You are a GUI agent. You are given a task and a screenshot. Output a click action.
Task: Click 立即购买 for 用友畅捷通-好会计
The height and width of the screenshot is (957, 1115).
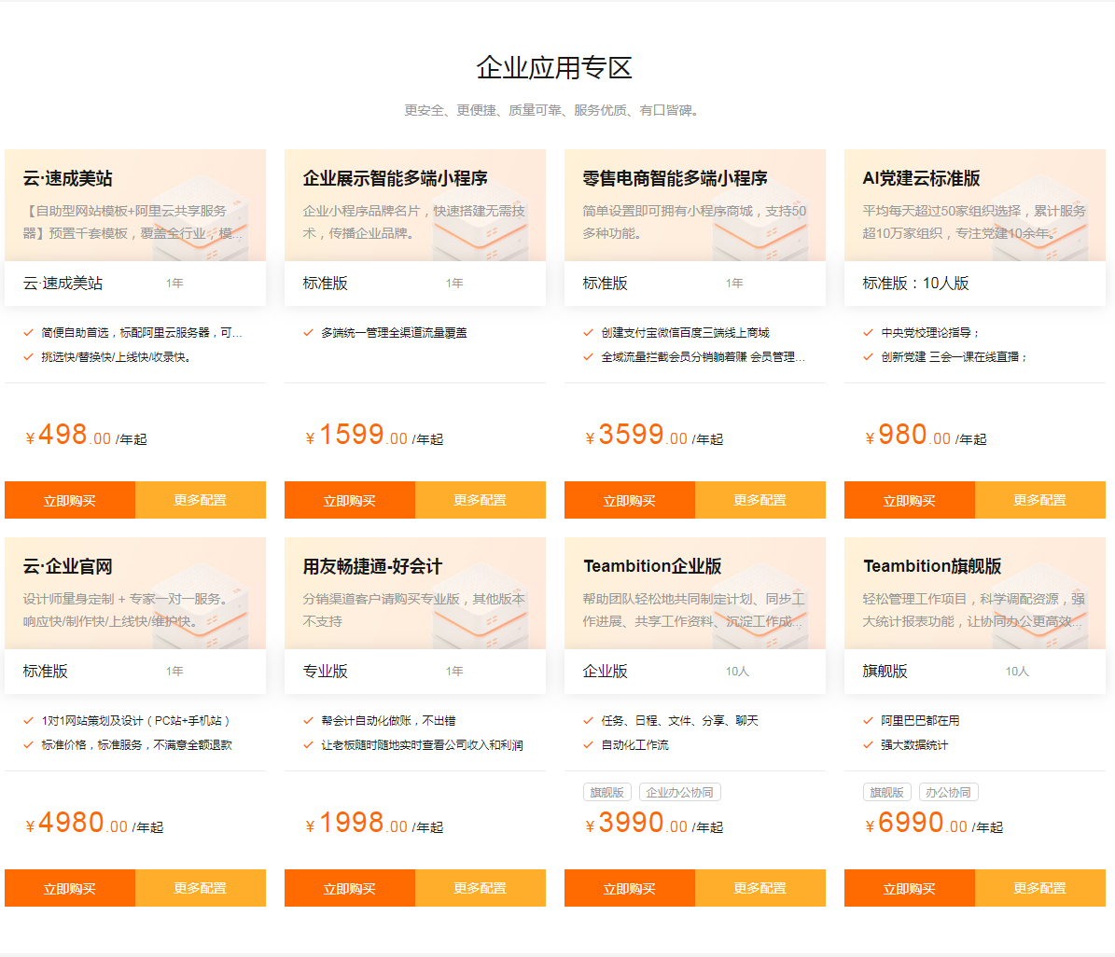click(x=350, y=888)
